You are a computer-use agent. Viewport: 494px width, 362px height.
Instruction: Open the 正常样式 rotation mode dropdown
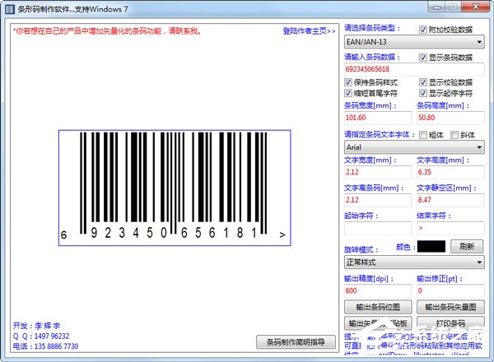click(x=414, y=262)
